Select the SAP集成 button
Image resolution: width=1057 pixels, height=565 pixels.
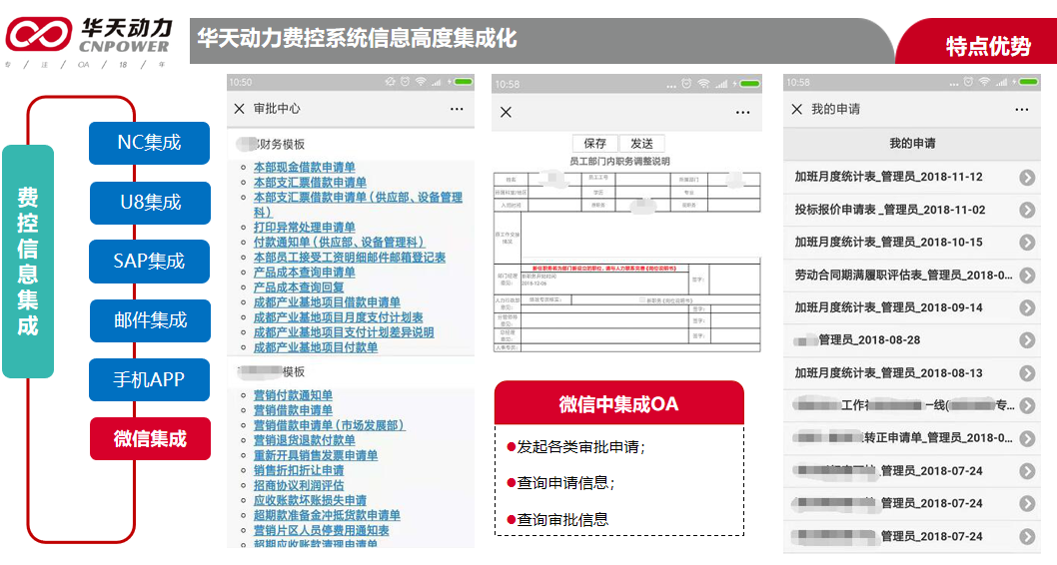(149, 262)
